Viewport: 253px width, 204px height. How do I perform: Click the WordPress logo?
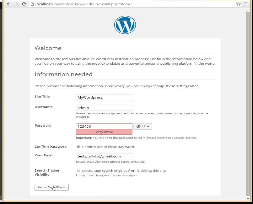125,25
